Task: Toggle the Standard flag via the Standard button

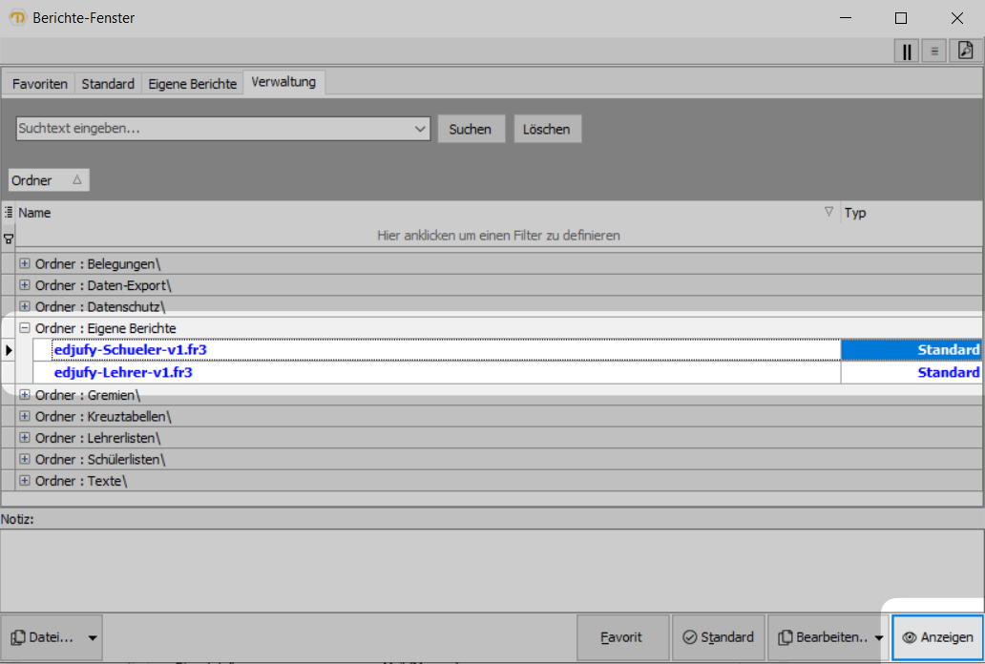Action: (x=718, y=637)
